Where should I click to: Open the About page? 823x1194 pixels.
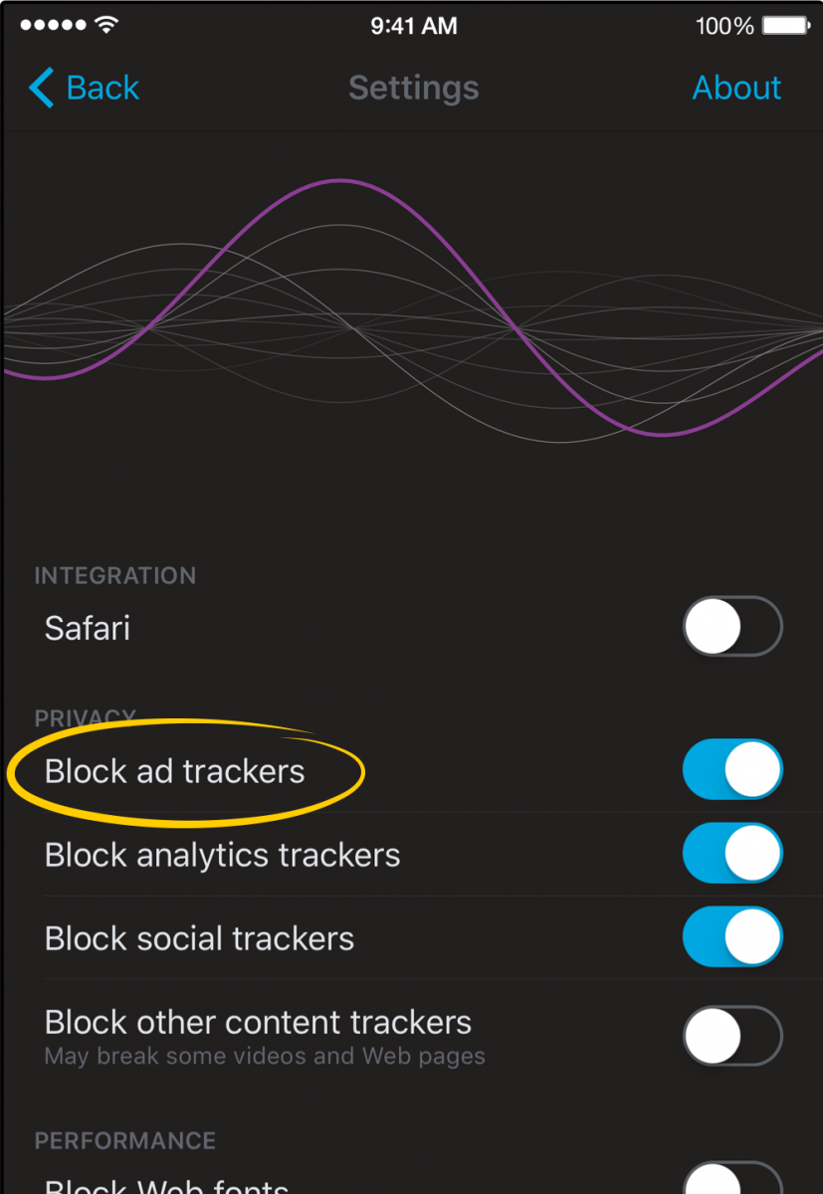click(x=736, y=88)
